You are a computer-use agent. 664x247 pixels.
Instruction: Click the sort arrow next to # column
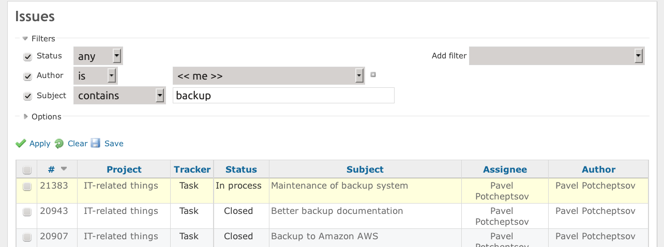click(x=64, y=168)
